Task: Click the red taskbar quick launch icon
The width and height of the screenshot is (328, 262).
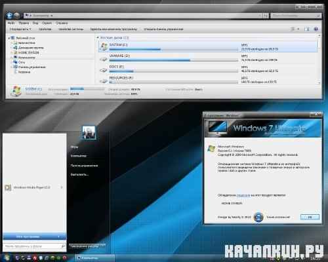Action: [x=64, y=258]
